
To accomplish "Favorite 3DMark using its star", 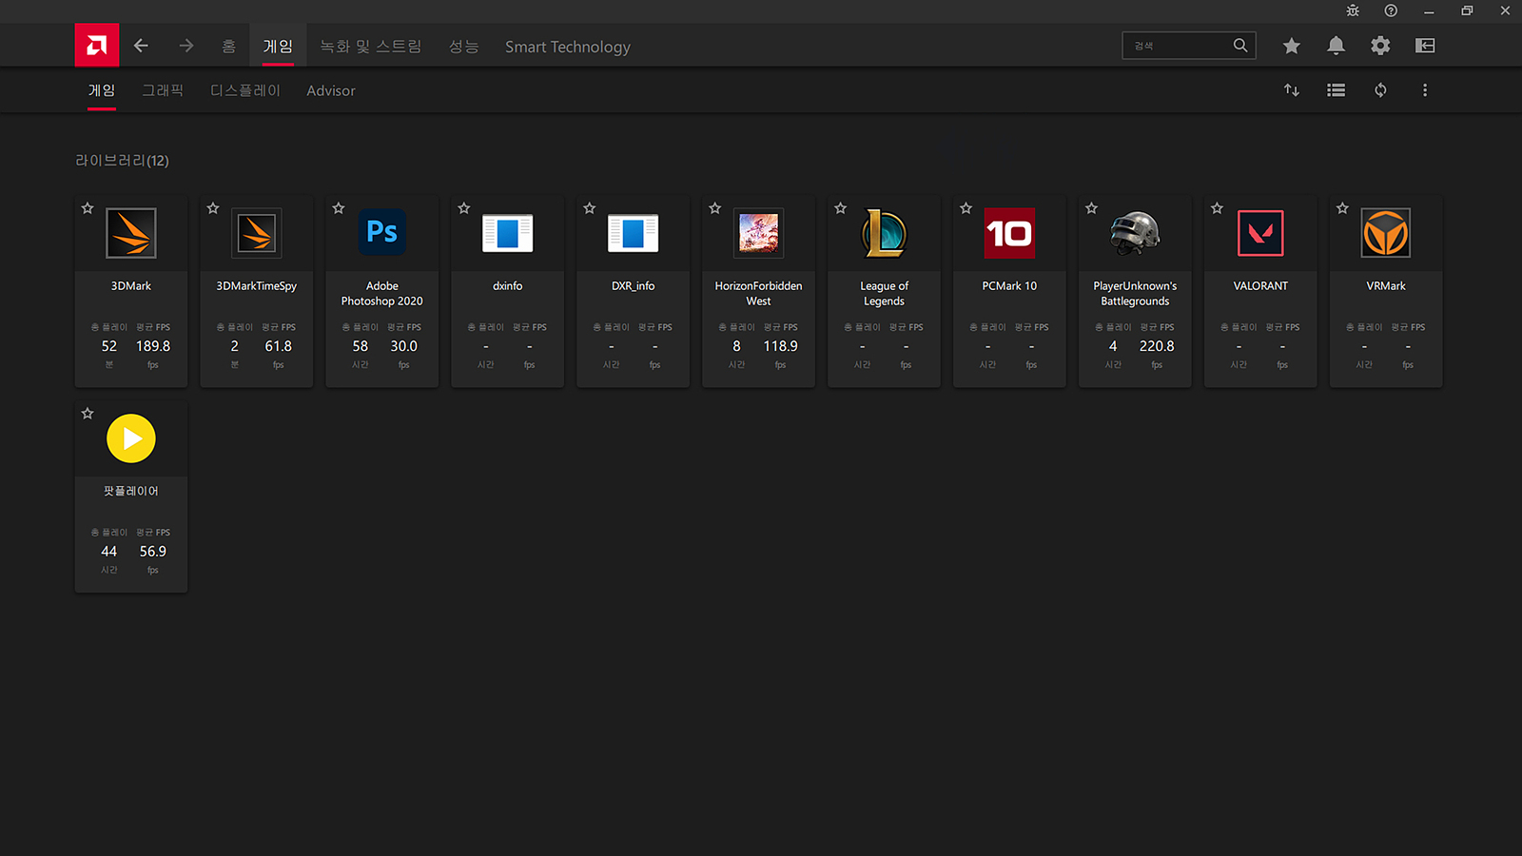I will pos(88,208).
